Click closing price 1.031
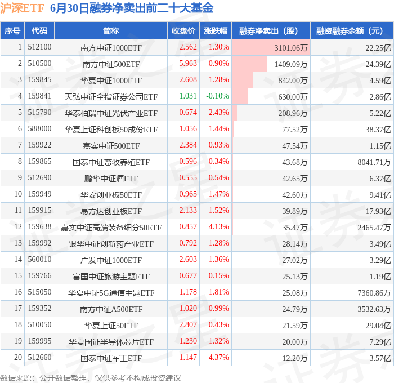 coord(188,96)
